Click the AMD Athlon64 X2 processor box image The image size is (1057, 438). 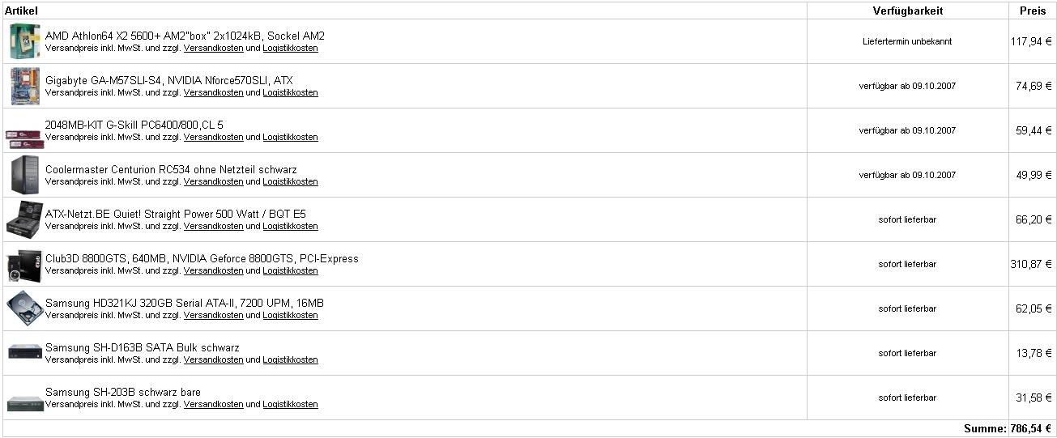[x=24, y=41]
